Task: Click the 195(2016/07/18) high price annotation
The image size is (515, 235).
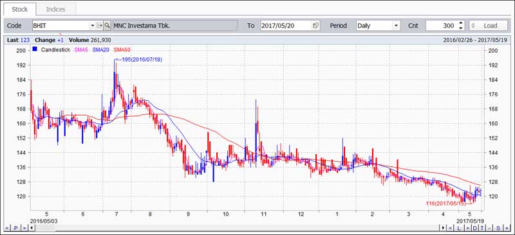Action: (138, 60)
